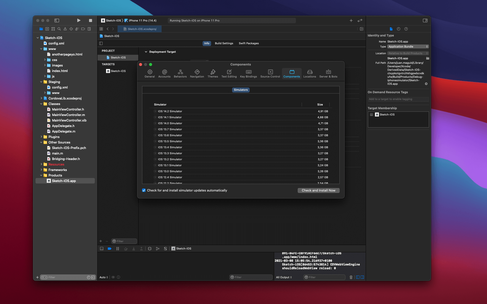Show the Report navigator

coord(89,29)
